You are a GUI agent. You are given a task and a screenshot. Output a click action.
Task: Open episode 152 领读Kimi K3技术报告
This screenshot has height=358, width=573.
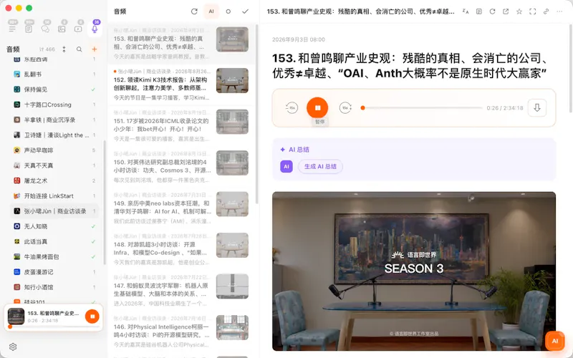[x=181, y=84]
